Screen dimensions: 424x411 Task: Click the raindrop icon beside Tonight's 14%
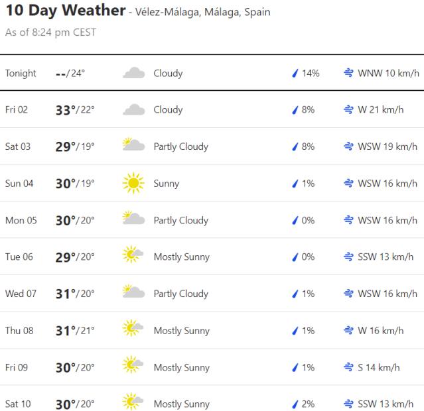tap(295, 74)
